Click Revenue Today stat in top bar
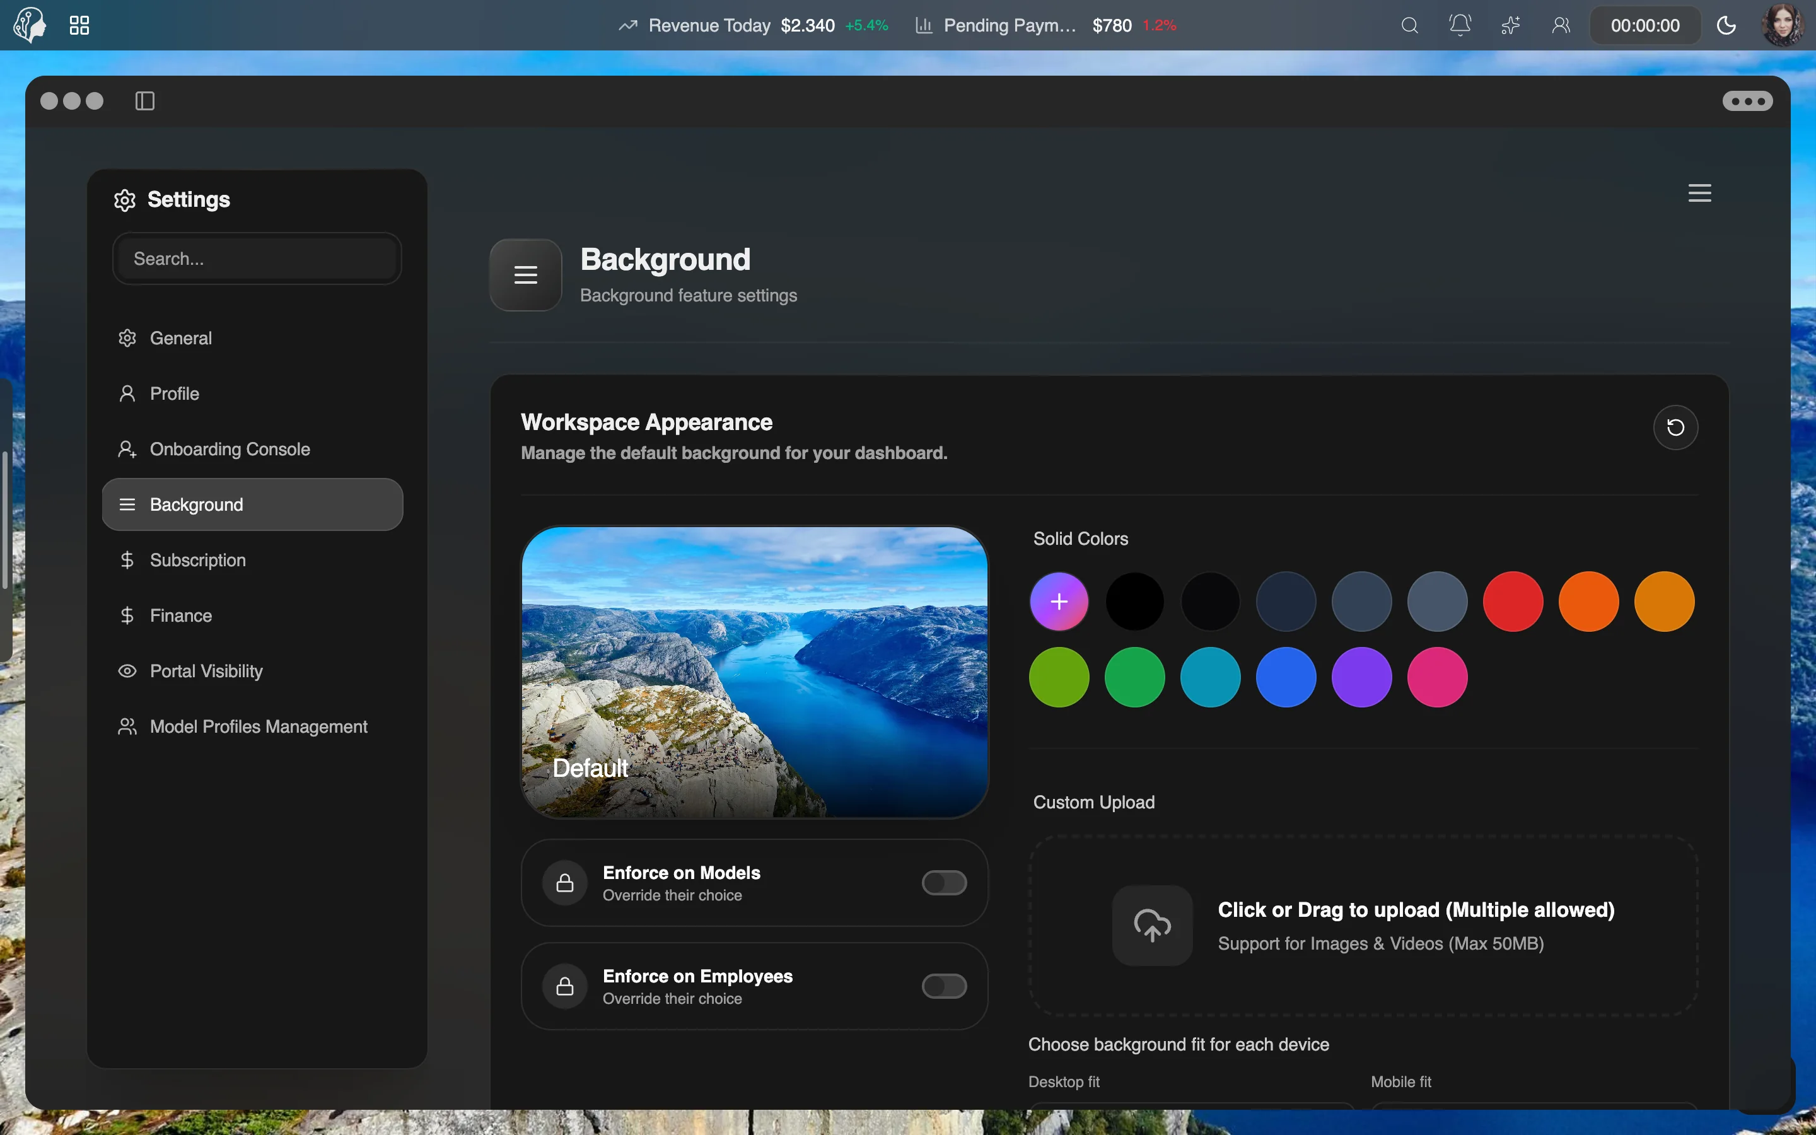The image size is (1816, 1135). pos(753,25)
